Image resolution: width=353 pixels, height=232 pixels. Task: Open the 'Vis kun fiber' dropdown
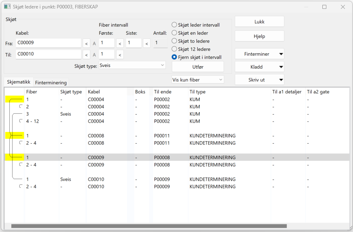(x=198, y=80)
